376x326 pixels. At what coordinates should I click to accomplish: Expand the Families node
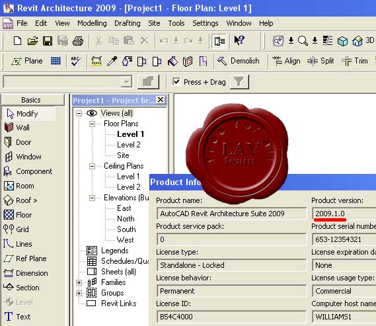point(79,282)
